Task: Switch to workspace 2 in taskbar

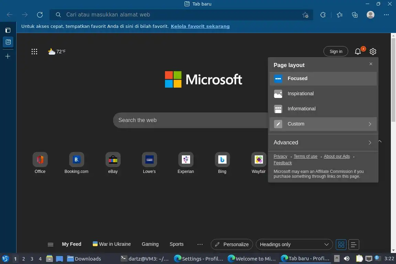Action: [x=23, y=259]
